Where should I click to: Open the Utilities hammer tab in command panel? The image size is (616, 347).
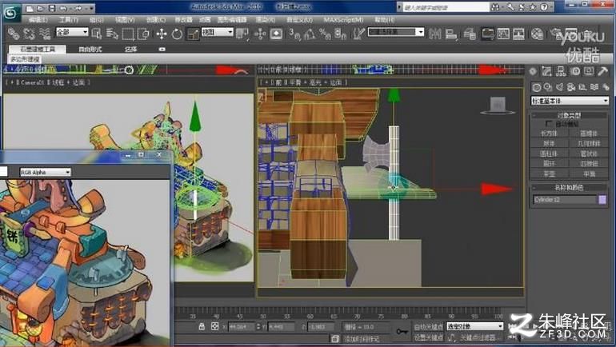(602, 71)
